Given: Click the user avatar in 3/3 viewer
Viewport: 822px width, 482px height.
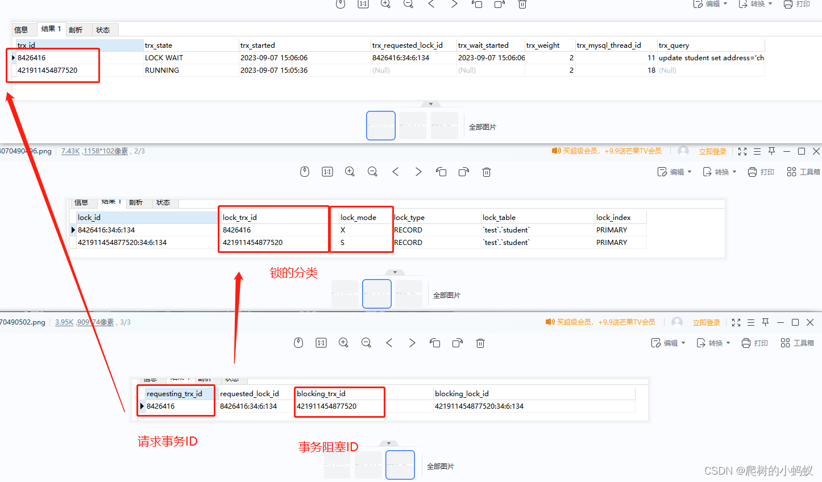Looking at the screenshot, I should pyautogui.click(x=677, y=322).
